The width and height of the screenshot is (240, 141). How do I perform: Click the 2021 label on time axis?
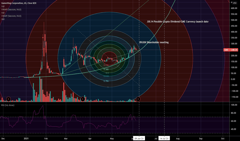pos(26,138)
